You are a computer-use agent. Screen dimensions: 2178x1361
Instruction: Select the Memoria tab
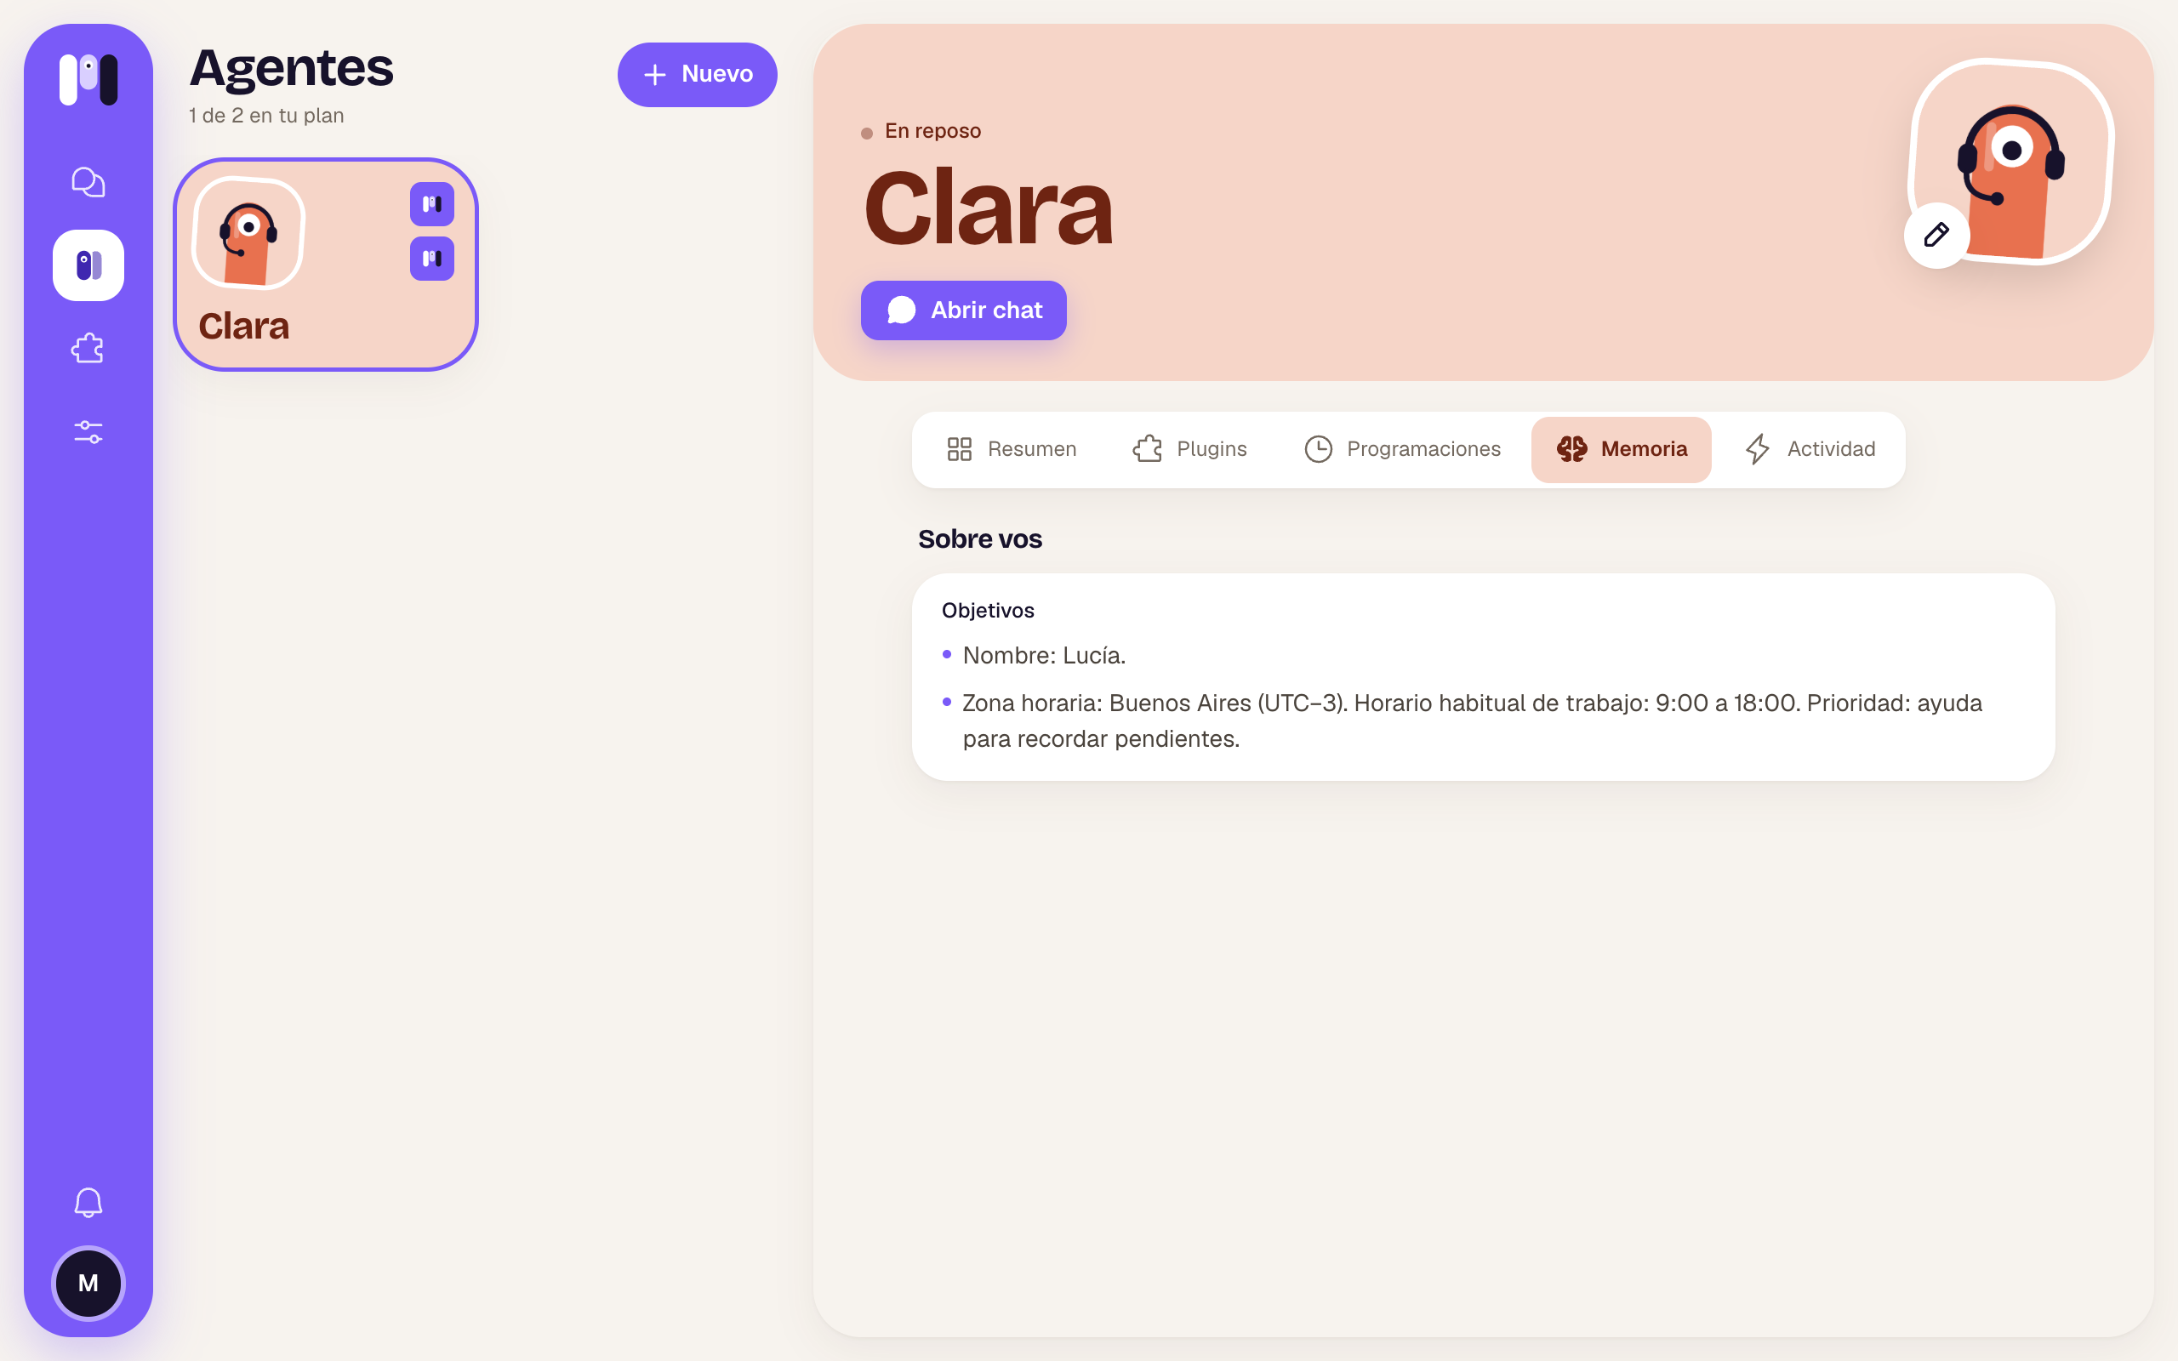click(1622, 449)
